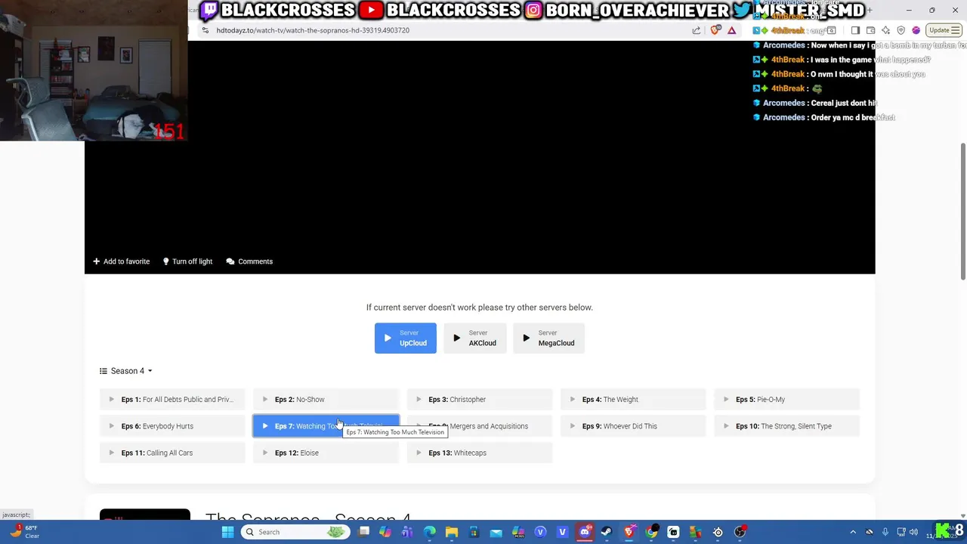The width and height of the screenshot is (967, 544).
Task: Play Eps 11: Calling All Cars
Action: click(x=172, y=453)
